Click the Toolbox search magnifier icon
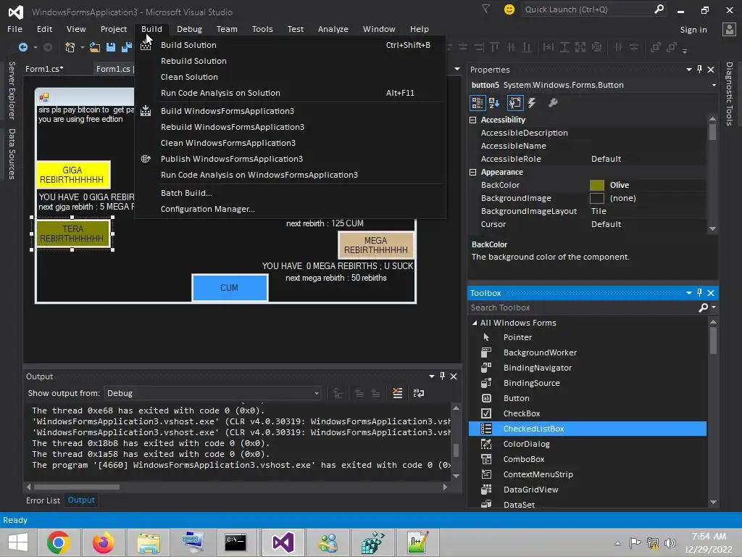 coord(703,308)
